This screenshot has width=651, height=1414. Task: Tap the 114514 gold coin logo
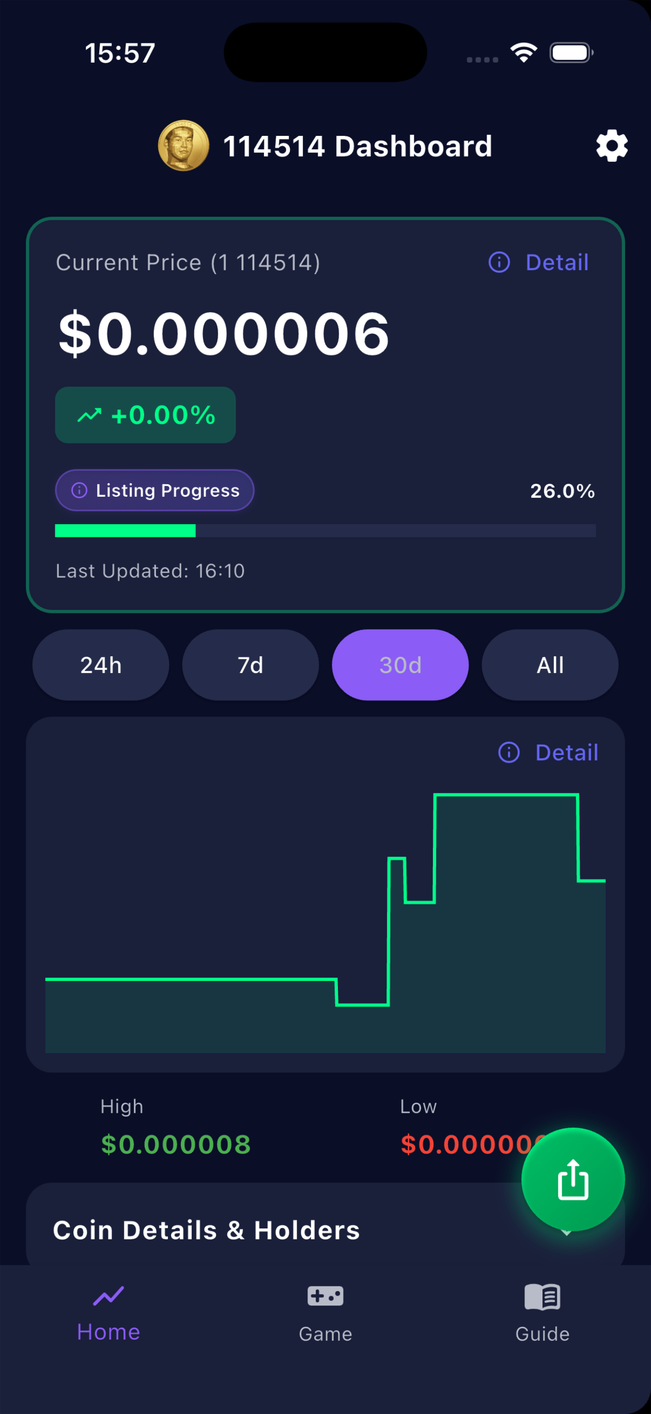click(x=184, y=145)
